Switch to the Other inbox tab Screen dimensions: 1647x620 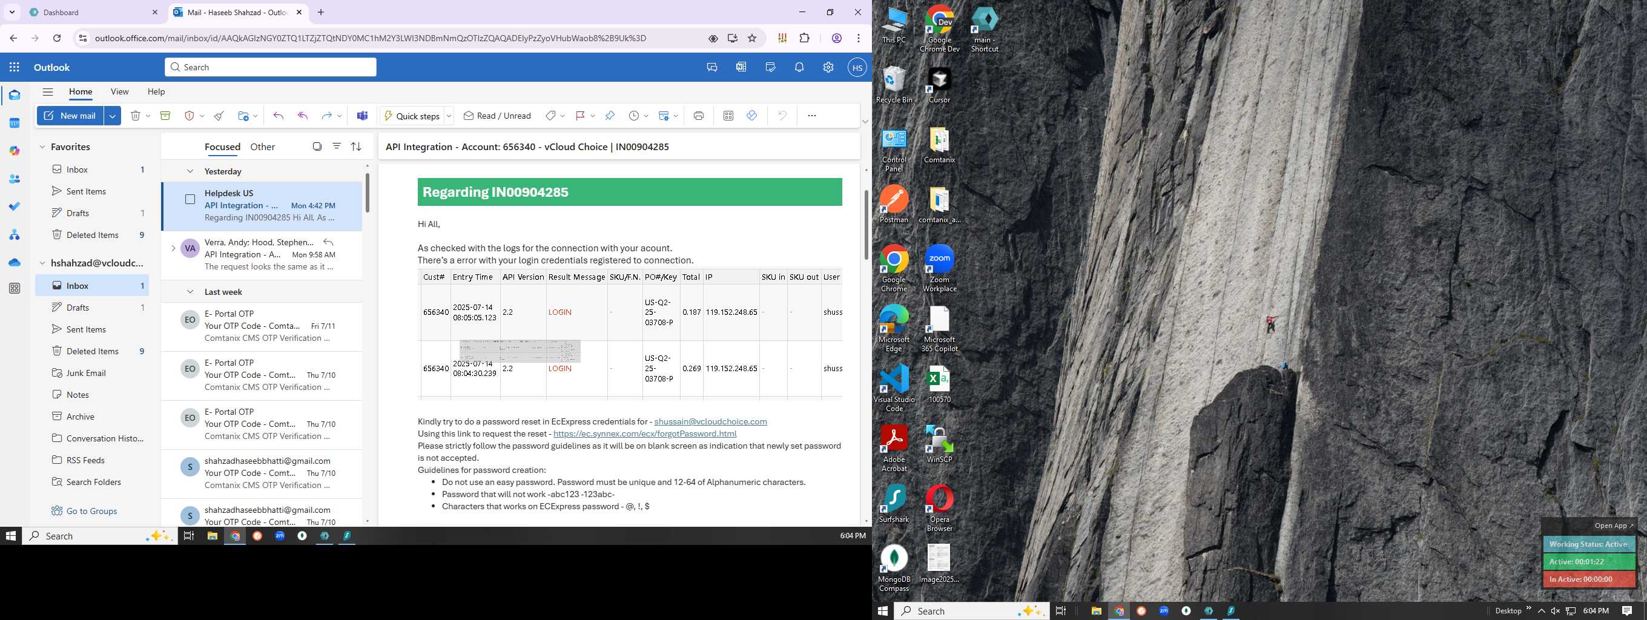point(262,147)
